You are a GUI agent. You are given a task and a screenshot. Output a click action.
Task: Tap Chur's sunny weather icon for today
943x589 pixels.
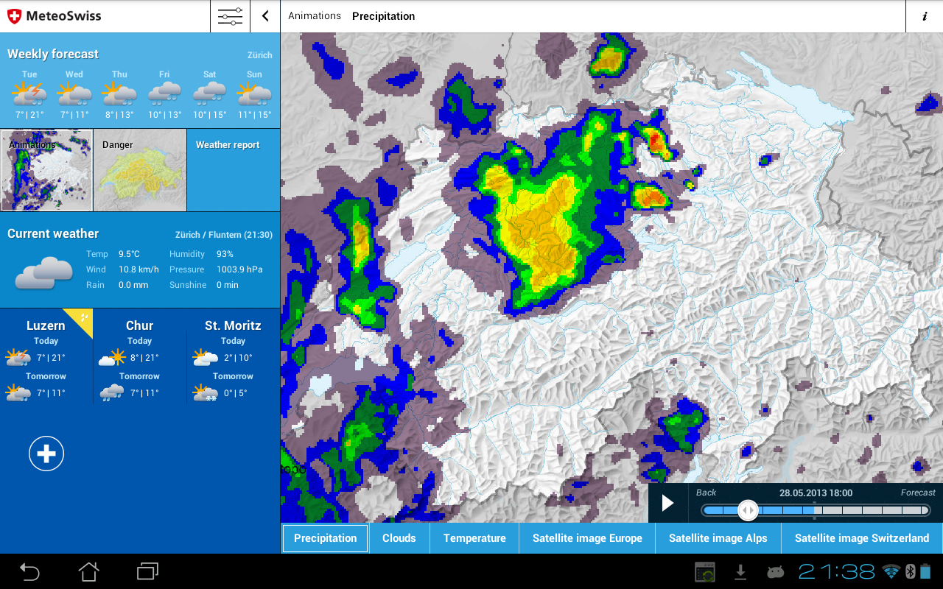(x=111, y=357)
